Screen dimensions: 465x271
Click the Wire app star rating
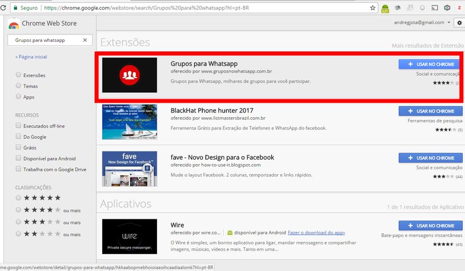(443, 244)
